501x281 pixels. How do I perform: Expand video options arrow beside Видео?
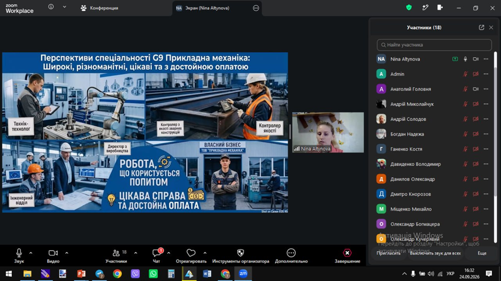[67, 253]
